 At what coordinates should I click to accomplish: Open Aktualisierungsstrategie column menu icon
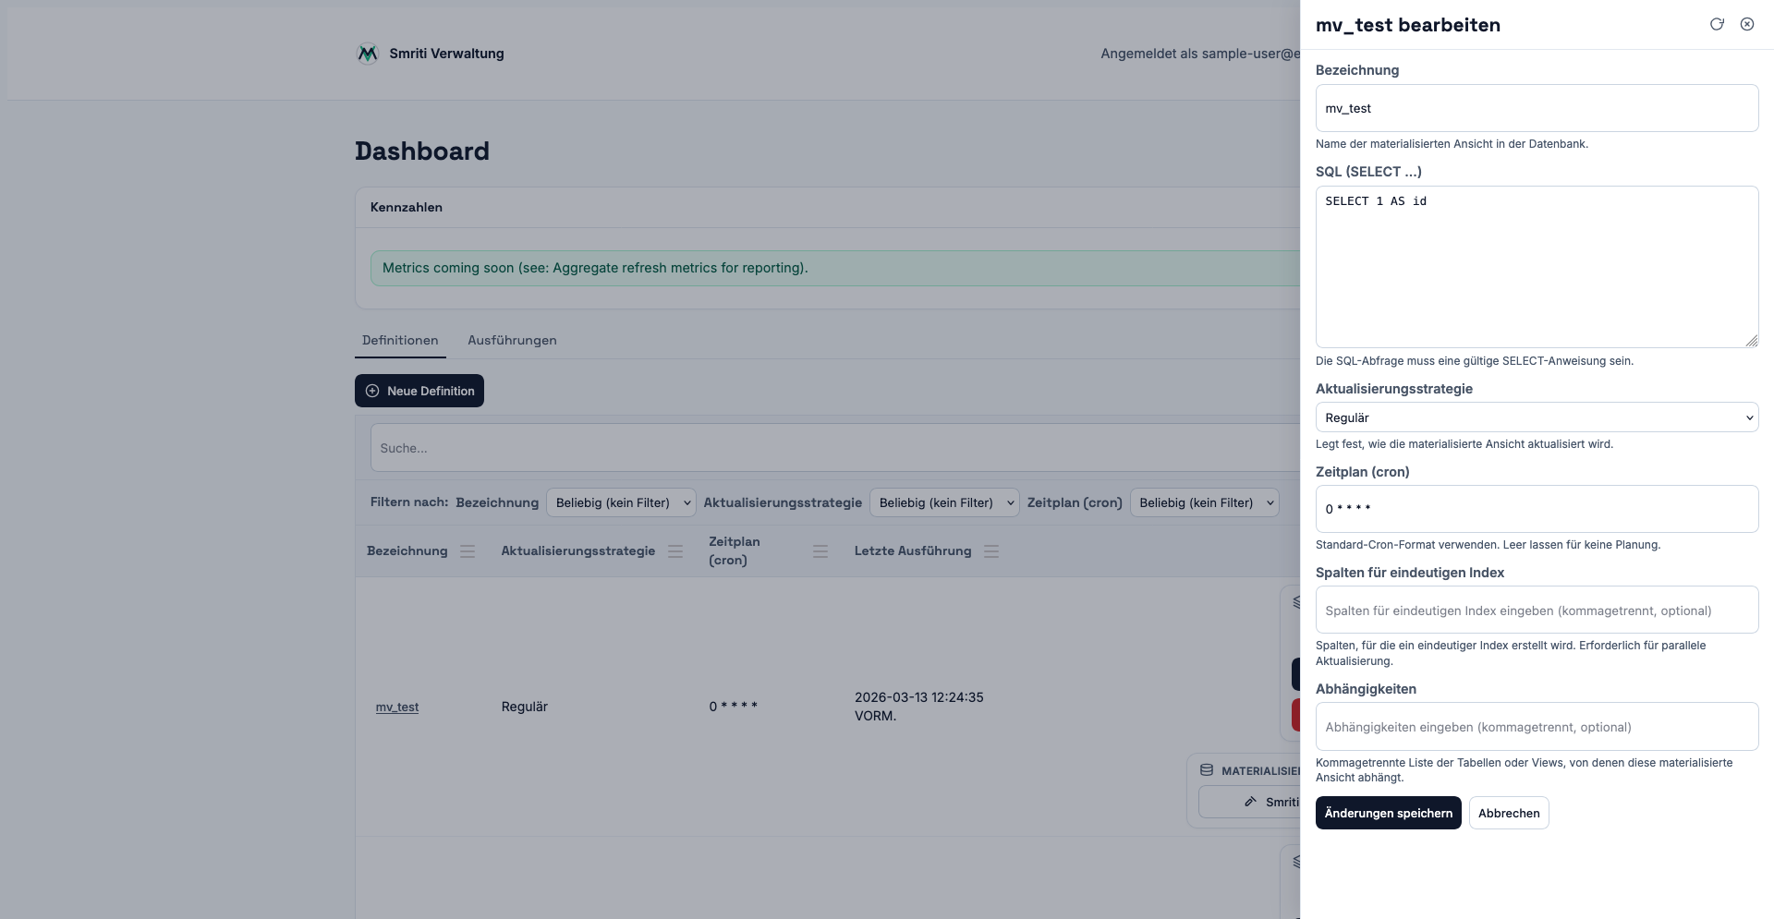tap(675, 551)
